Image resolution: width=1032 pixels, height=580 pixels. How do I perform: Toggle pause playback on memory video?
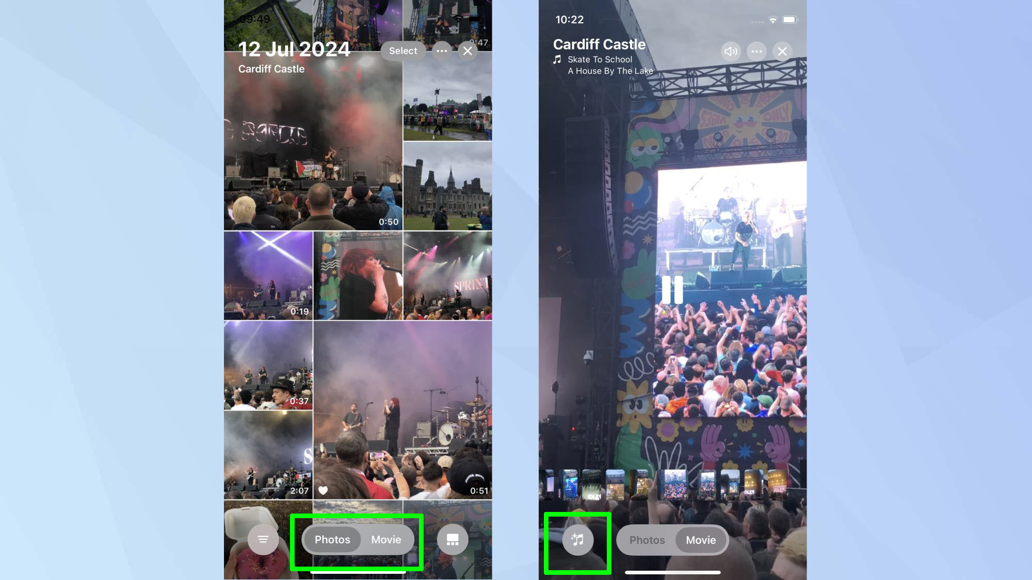coord(673,290)
